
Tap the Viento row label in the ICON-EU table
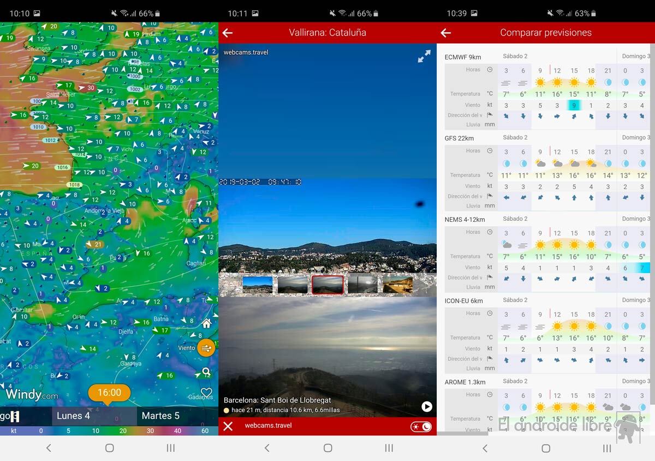click(473, 348)
